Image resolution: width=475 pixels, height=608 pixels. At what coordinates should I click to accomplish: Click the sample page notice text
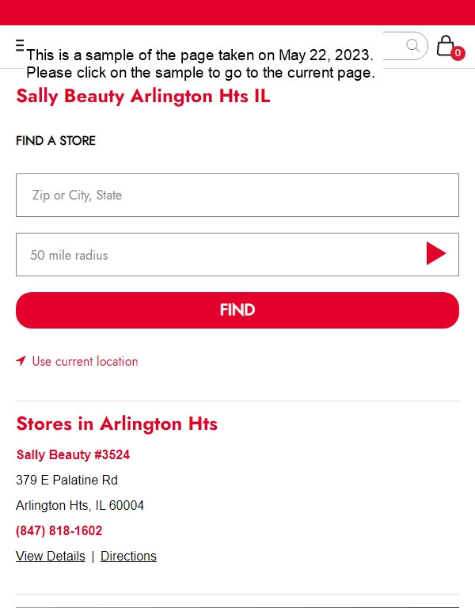tap(200, 63)
